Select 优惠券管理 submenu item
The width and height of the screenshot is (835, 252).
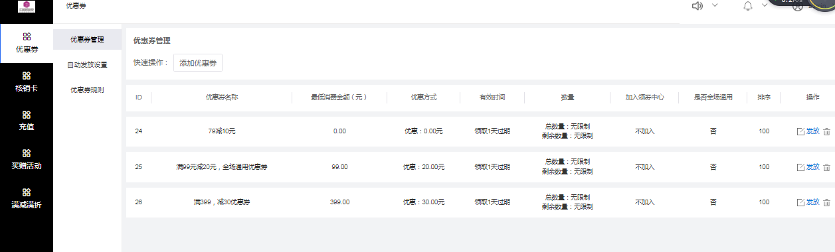coord(87,39)
